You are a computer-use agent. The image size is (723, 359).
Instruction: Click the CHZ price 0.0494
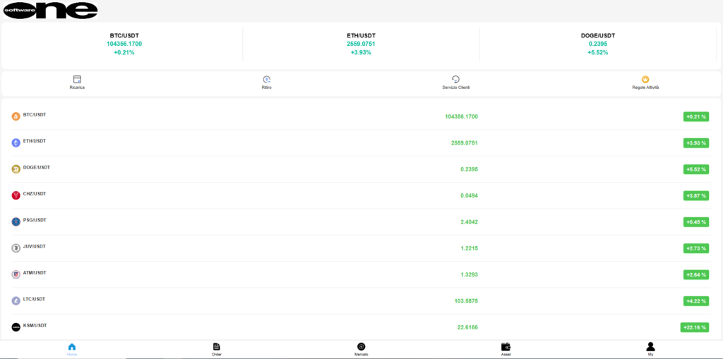(469, 195)
